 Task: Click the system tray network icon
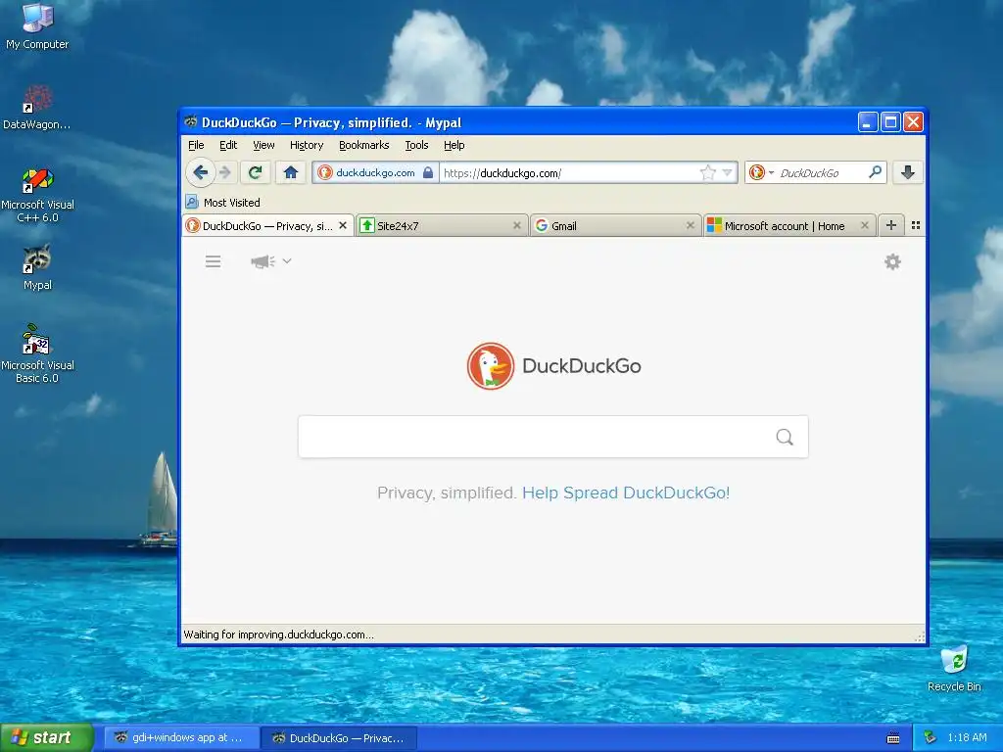pos(931,737)
